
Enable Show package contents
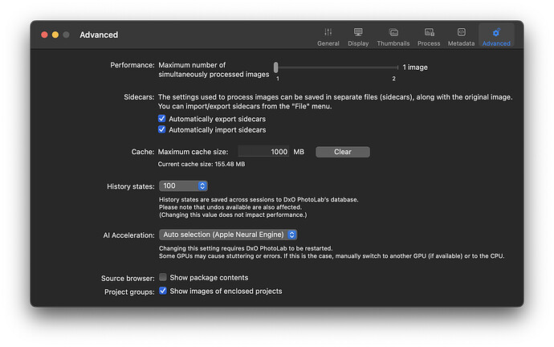coord(163,277)
